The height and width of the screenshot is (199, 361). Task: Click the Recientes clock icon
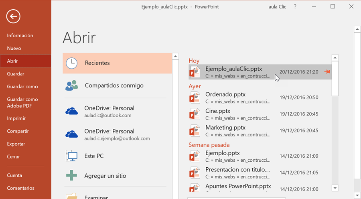72,63
